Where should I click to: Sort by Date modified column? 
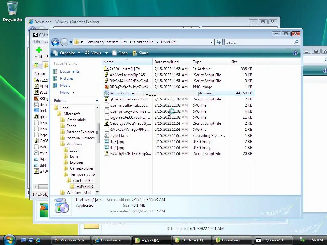[171, 62]
